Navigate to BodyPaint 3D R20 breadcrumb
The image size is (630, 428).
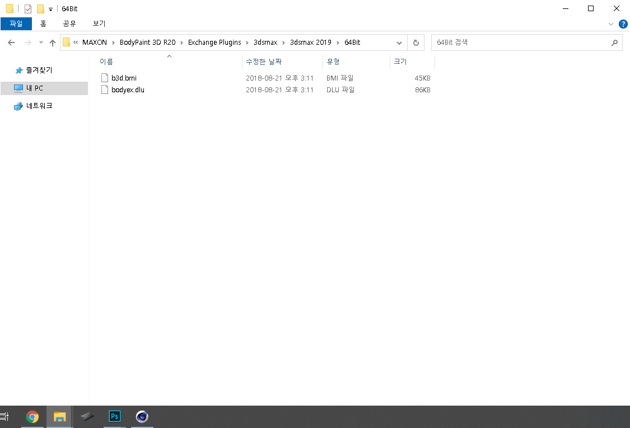pyautogui.click(x=147, y=43)
